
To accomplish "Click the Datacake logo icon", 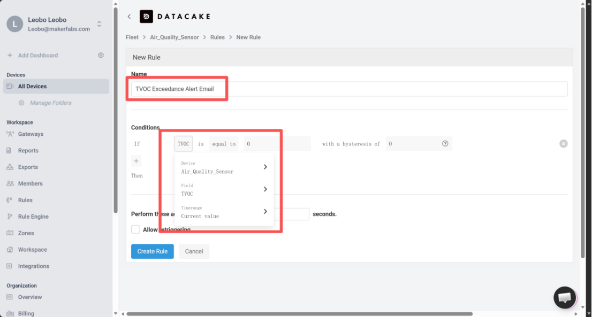I will coord(146,17).
